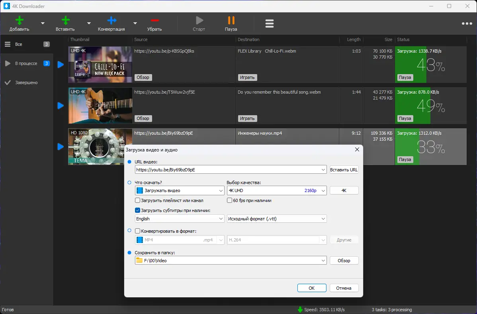477x314 pixels.
Task: Click the green Вставить plus icon
Action: (x=65, y=20)
